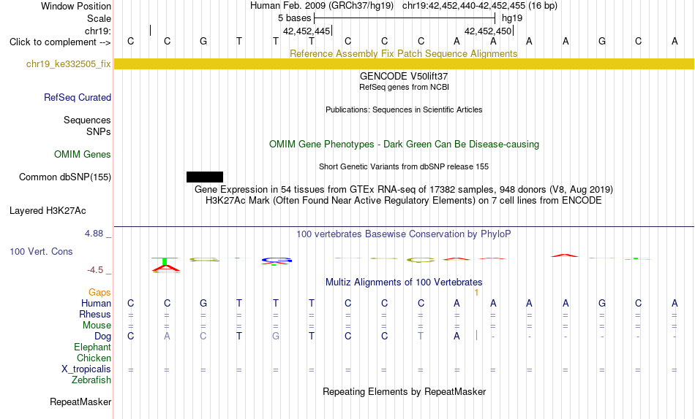This screenshot has height=419, width=695.
Task: Open 'Multiz Alignments of 100 Vertebrates' title
Action: pyautogui.click(x=404, y=282)
